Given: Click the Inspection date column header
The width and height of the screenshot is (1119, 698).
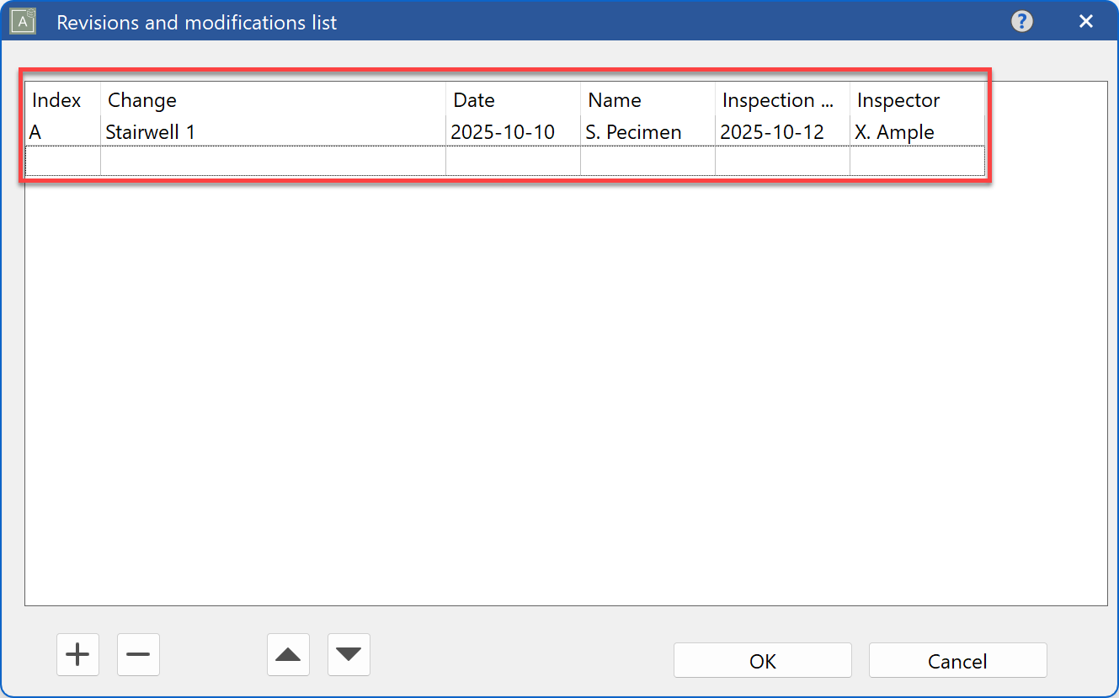Looking at the screenshot, I should point(781,100).
